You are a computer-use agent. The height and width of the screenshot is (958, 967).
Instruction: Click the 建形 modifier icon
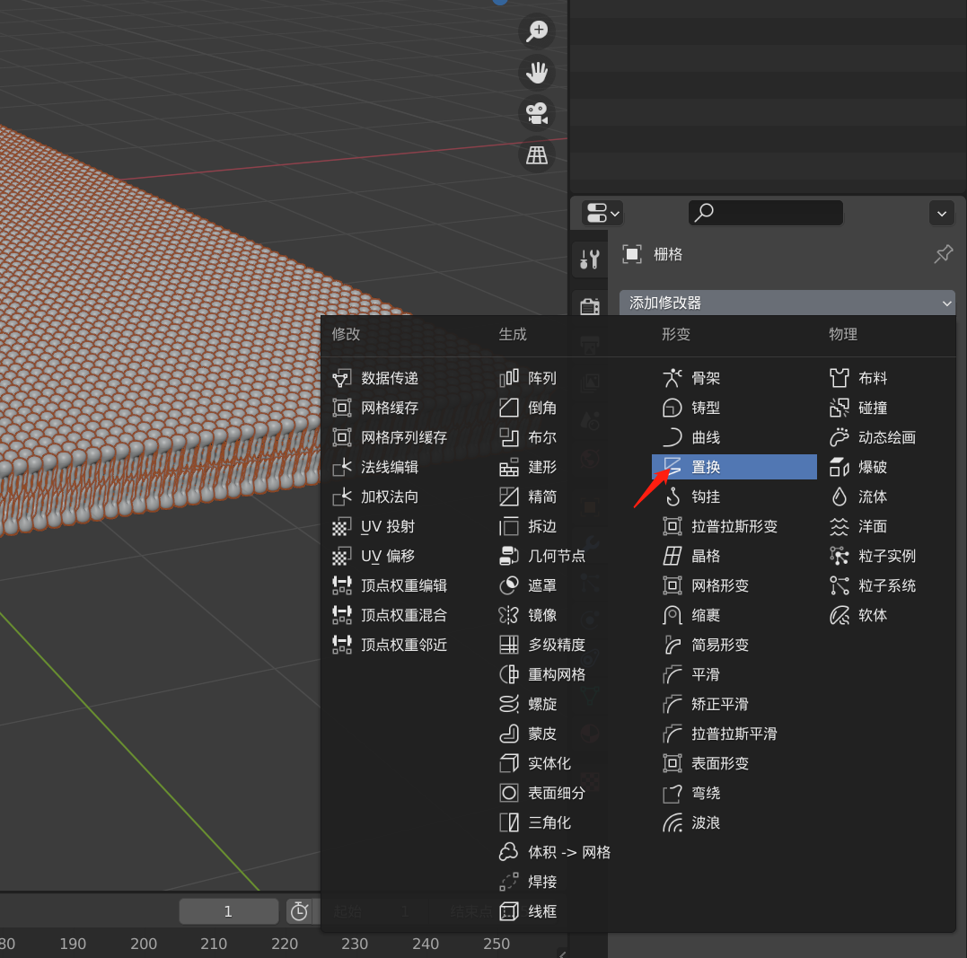point(509,467)
